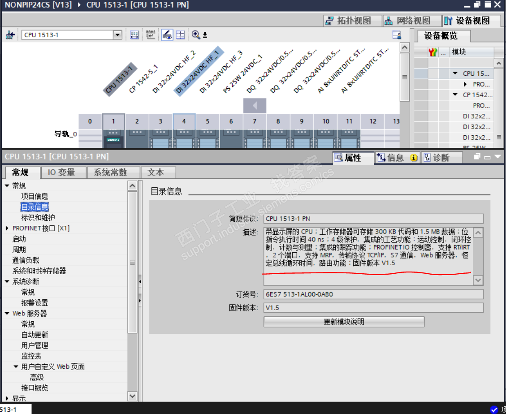Viewport: 506px width, 414px height.
Task: Select 启动 in the properties tree
Action: [x=19, y=239]
